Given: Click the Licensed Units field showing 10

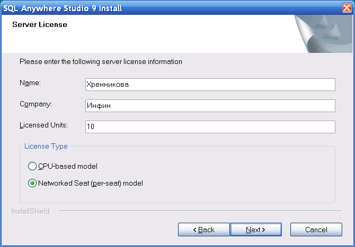Looking at the screenshot, I should pyautogui.click(x=209, y=127).
